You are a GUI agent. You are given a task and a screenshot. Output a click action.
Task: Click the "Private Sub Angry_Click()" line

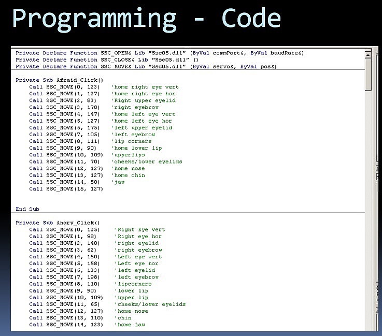[58, 223]
